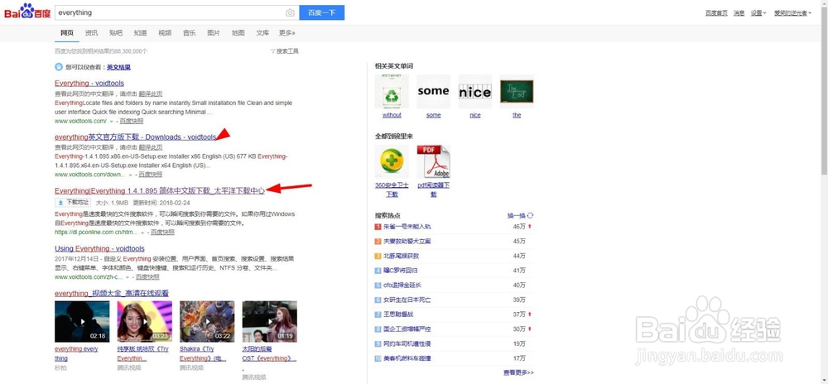Switch to the 知道 tab
This screenshot has width=828, height=384.
click(141, 33)
